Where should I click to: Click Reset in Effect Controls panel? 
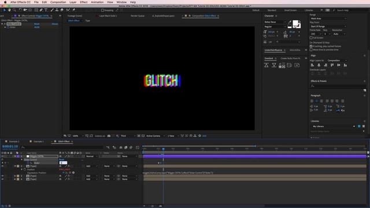tap(37, 24)
